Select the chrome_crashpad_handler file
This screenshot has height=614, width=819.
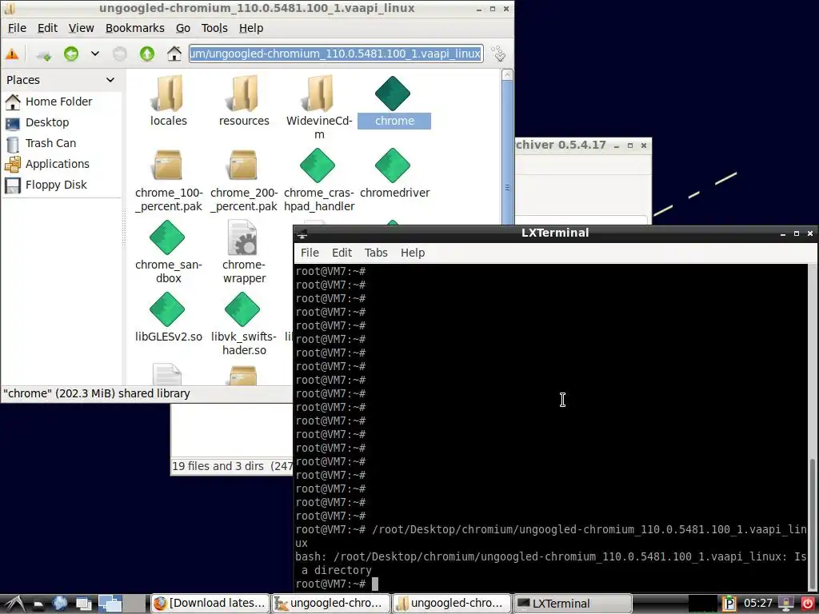pyautogui.click(x=319, y=181)
